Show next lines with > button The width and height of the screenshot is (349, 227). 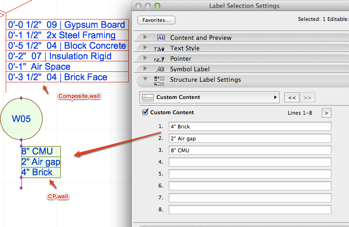327,113
